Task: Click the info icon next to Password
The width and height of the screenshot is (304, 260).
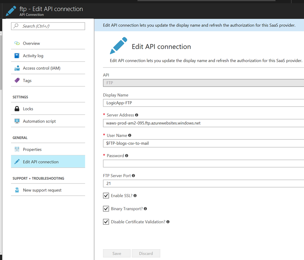Action: pos(126,156)
